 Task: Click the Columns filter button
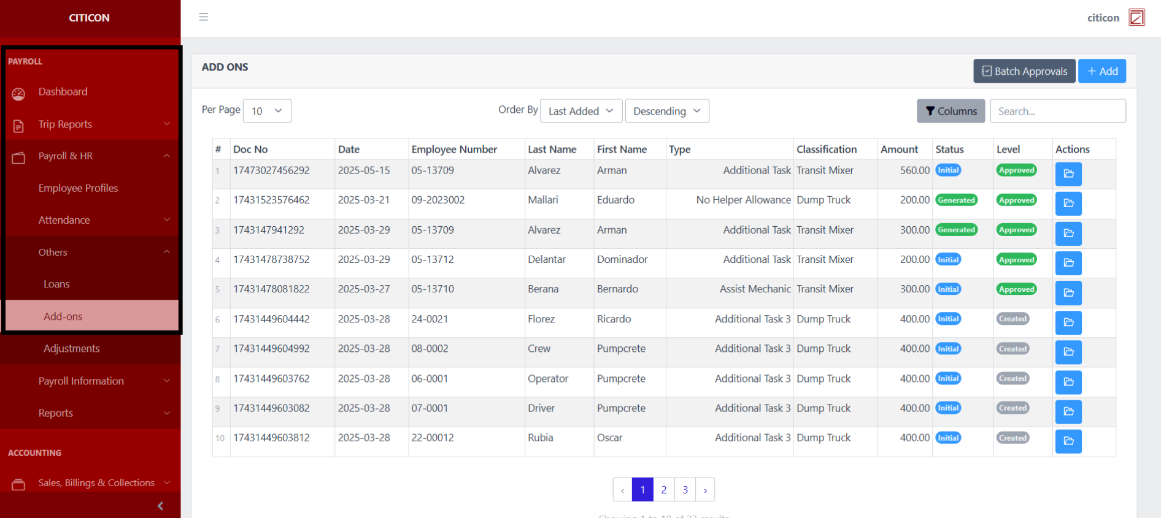click(951, 111)
